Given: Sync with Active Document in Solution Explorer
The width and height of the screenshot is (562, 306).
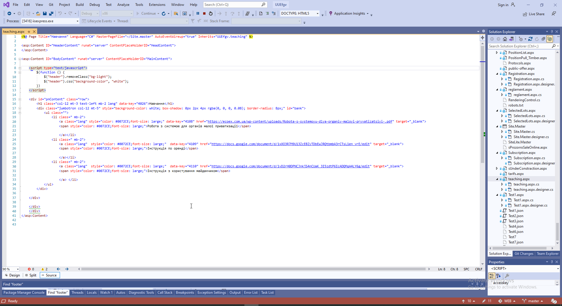Looking at the screenshot, I should click(x=530, y=39).
